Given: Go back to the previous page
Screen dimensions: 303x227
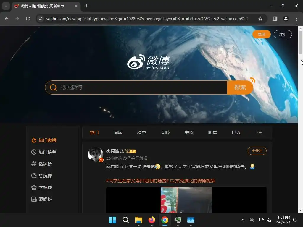Looking at the screenshot, I should click(7, 19).
